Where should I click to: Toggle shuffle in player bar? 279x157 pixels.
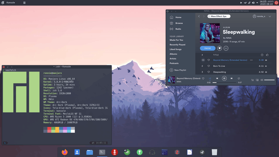point(210,78)
